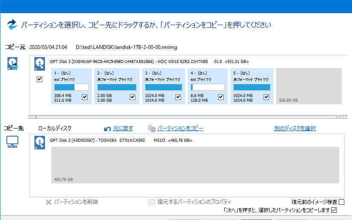Click the red X delete partition icon
352x220 pixels.
[48, 202]
